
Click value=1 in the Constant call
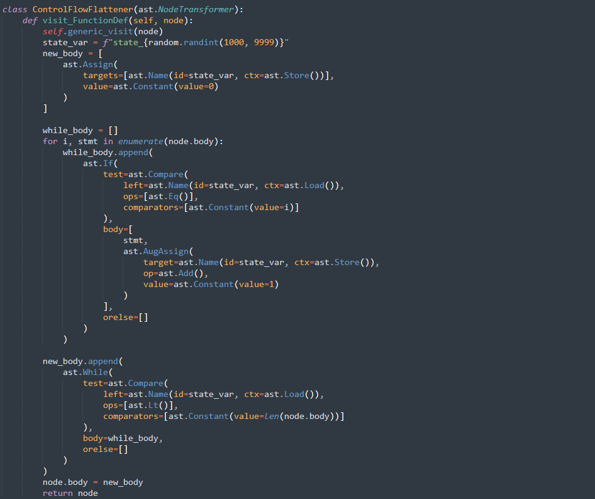point(256,285)
